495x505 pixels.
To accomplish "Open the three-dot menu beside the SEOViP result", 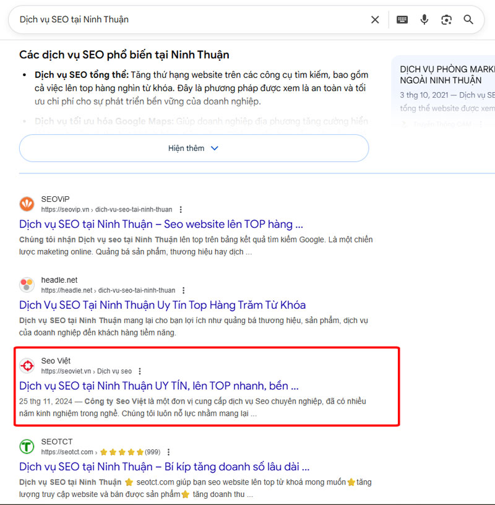I will click(181, 209).
